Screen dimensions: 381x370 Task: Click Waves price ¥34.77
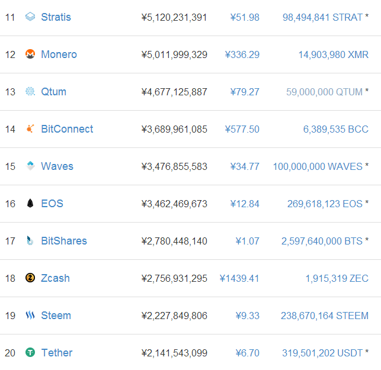245,166
